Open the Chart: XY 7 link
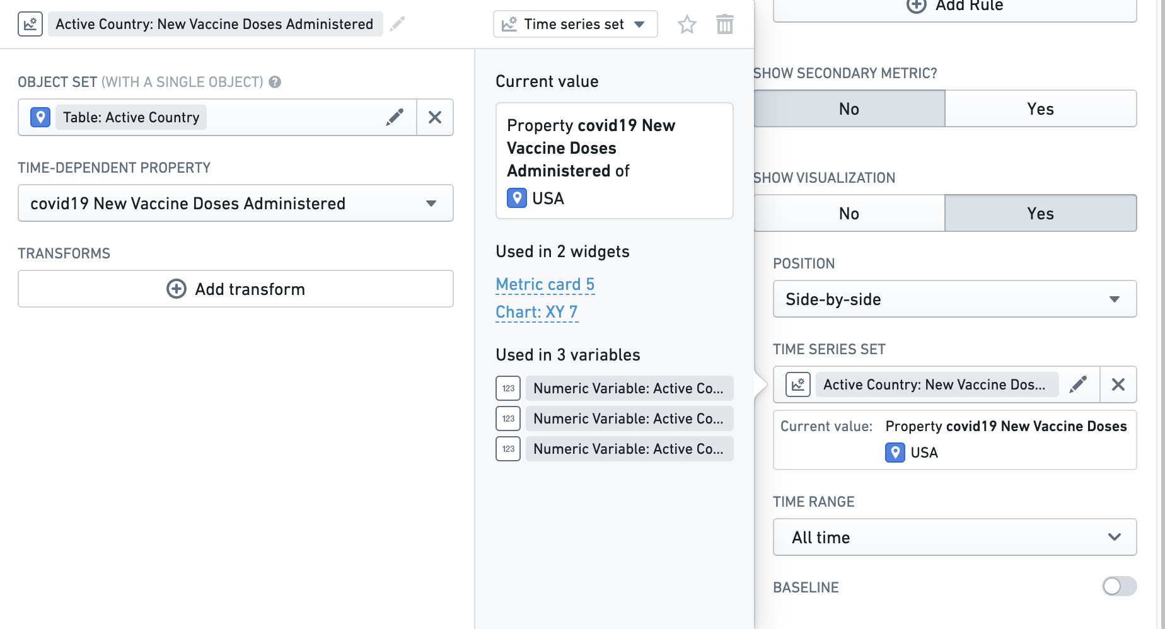 coord(536,312)
